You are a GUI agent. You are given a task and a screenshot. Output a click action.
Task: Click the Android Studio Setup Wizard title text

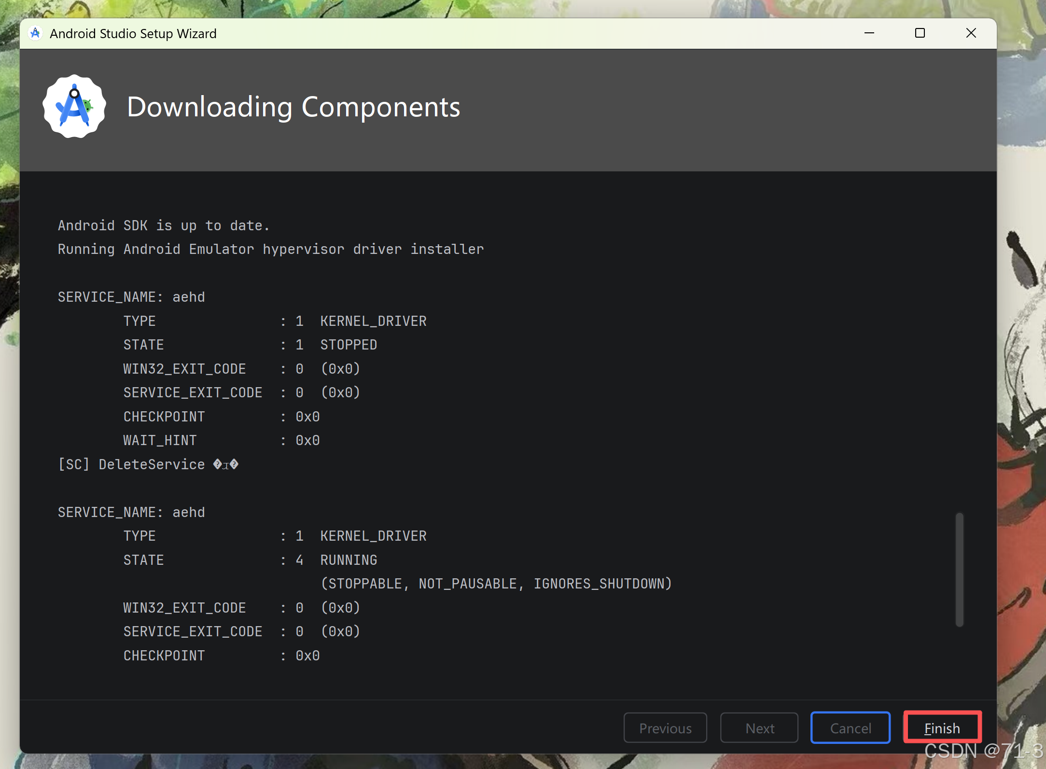click(133, 34)
